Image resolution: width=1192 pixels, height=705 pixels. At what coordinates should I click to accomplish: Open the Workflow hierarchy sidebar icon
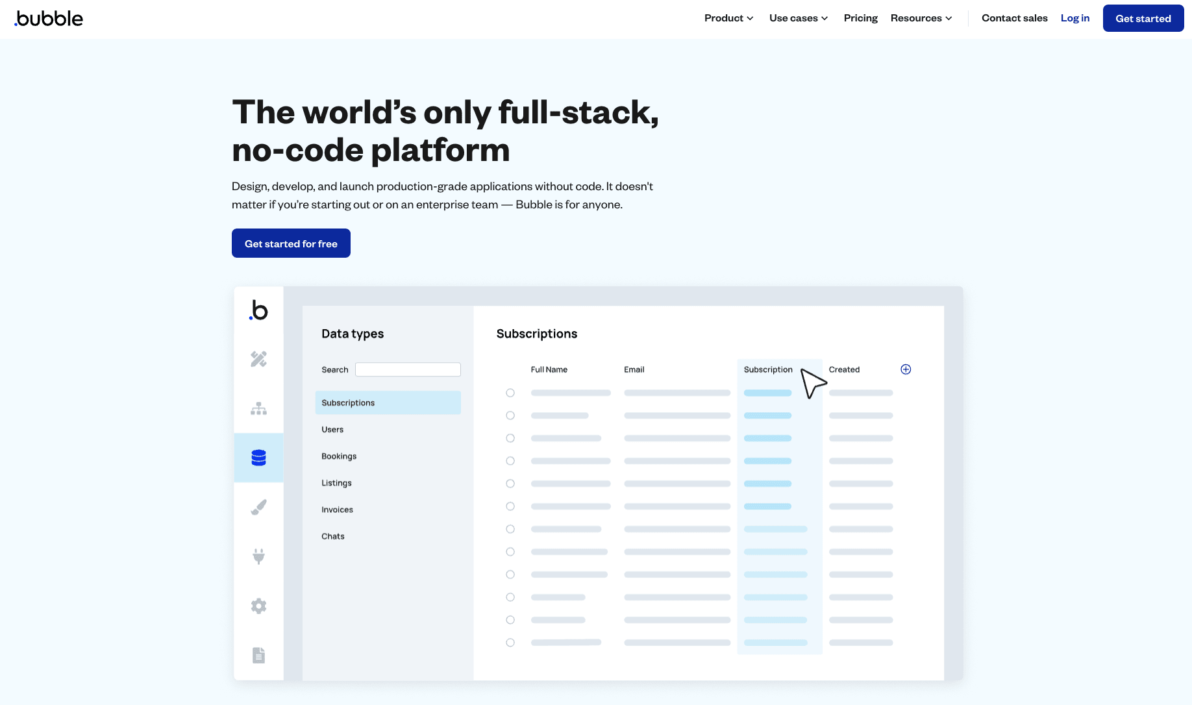(x=258, y=409)
